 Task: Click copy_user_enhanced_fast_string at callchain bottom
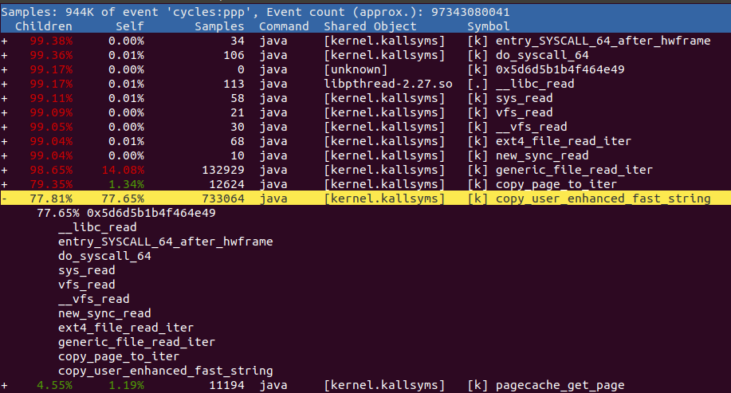click(166, 371)
